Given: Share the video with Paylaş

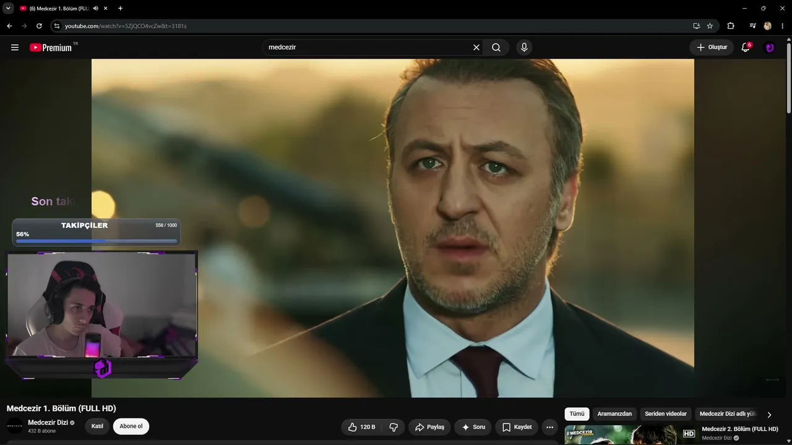Looking at the screenshot, I should [x=429, y=427].
